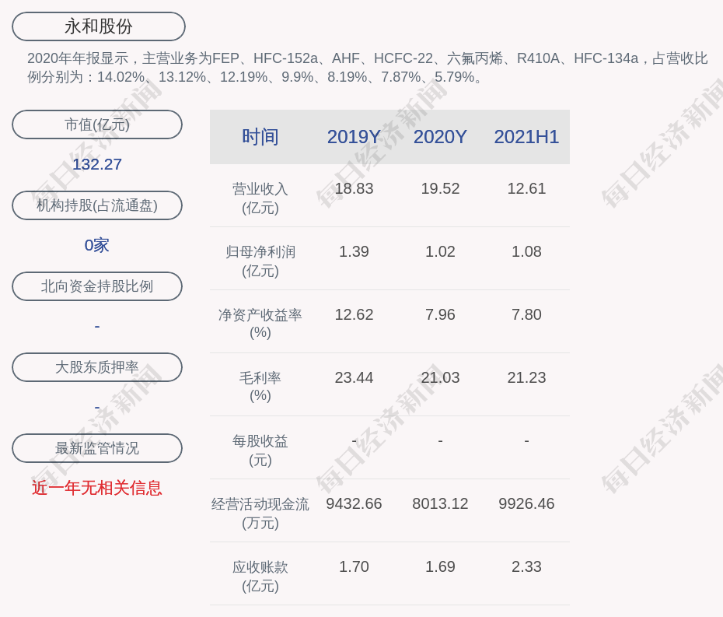Click the market value 132.27 figure
The width and height of the screenshot is (723, 617).
pyautogui.click(x=97, y=164)
